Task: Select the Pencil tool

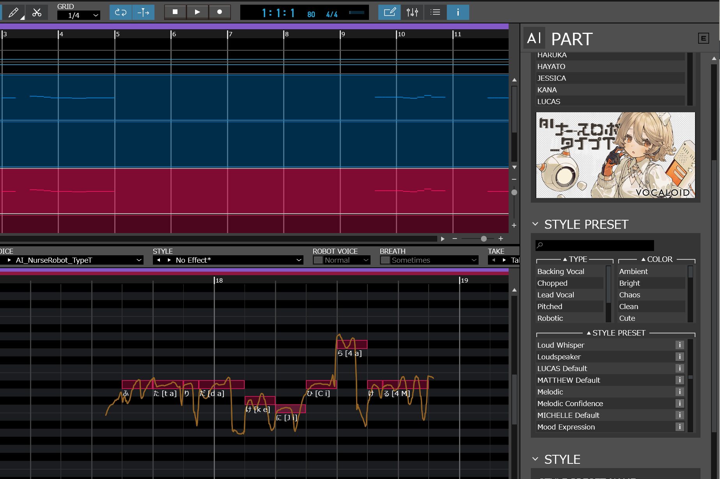Action: point(13,12)
